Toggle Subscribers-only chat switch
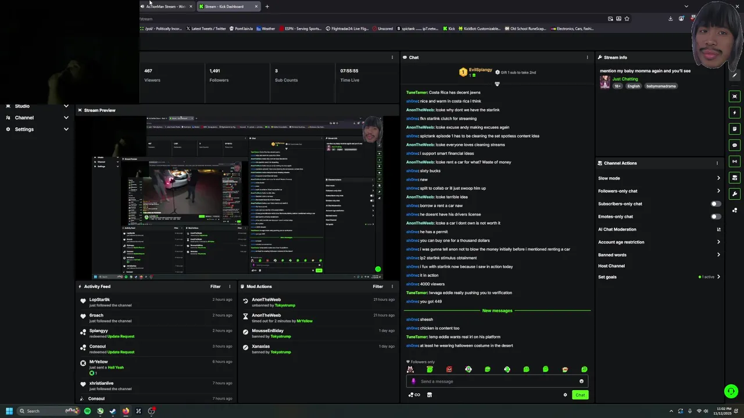Image resolution: width=744 pixels, height=418 pixels. click(x=716, y=204)
